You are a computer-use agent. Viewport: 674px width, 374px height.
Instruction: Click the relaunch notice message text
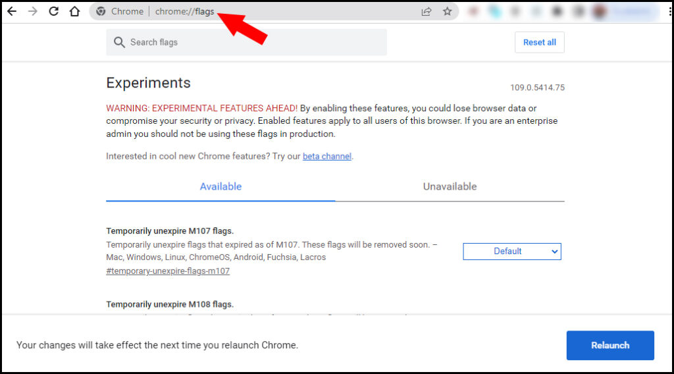pyautogui.click(x=157, y=345)
